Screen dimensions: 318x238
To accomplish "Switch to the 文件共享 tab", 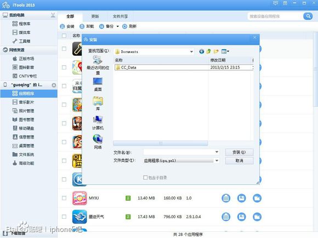I will (x=120, y=16).
